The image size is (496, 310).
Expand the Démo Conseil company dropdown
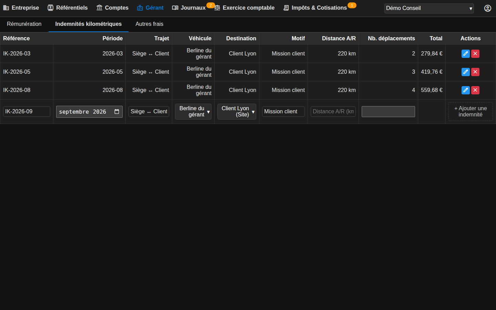tap(429, 8)
